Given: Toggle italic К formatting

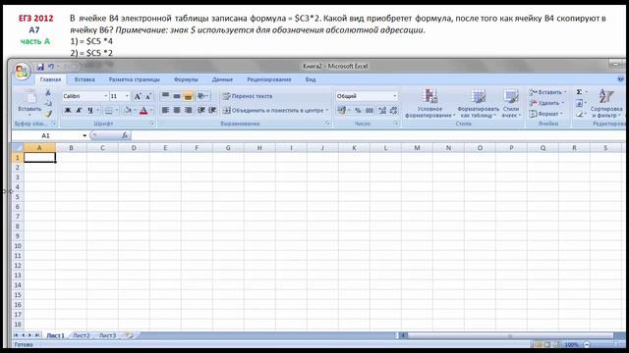Looking at the screenshot, I should point(79,110).
